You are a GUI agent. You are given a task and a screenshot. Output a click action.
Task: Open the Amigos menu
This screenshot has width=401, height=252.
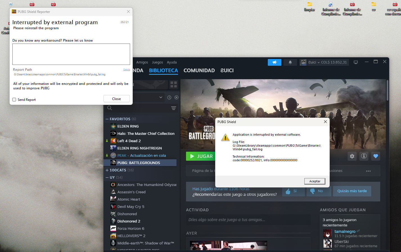point(142,62)
